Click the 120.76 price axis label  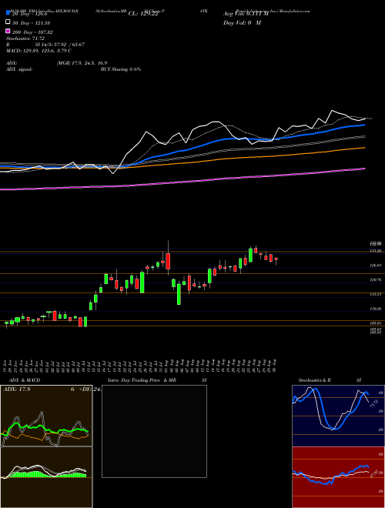(x=376, y=280)
